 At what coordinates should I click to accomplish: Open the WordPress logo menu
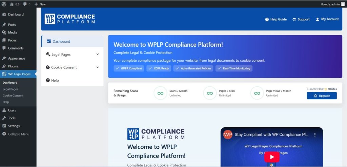click(x=4, y=4)
